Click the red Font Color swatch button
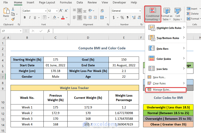Image resolution: width=201 pixels, height=133 pixels. (63, 18)
